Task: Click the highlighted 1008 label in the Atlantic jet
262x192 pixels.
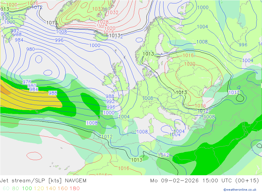Action: [x=92, y=123]
